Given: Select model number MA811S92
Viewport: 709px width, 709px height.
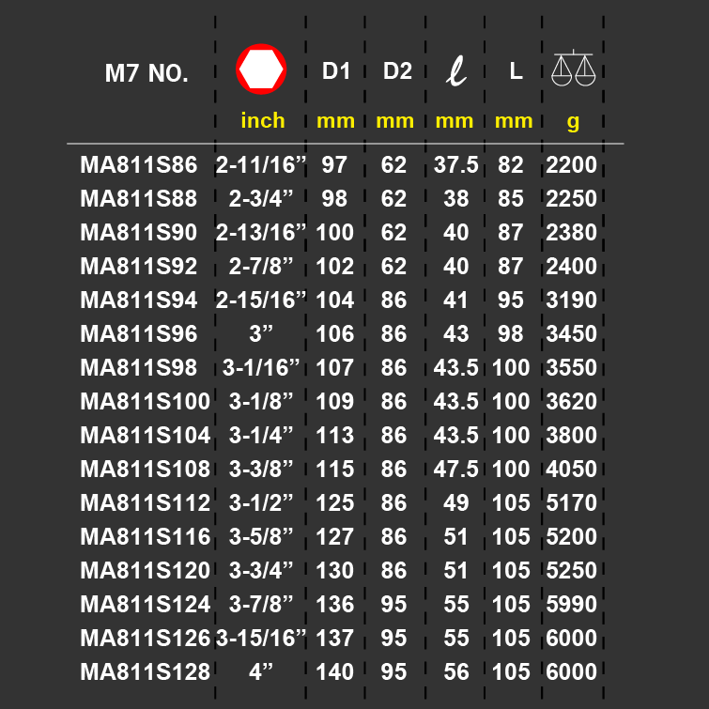Looking at the screenshot, I should tap(139, 266).
